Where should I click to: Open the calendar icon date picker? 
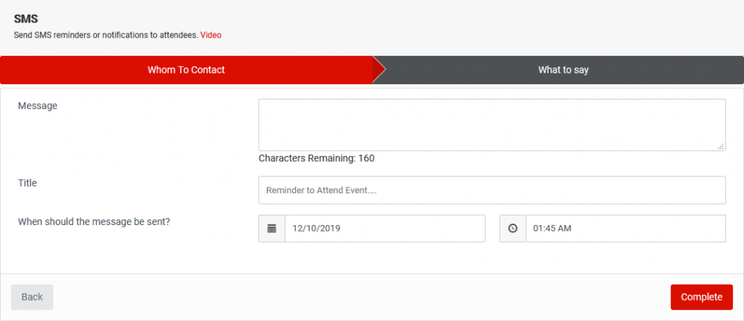pyautogui.click(x=272, y=229)
